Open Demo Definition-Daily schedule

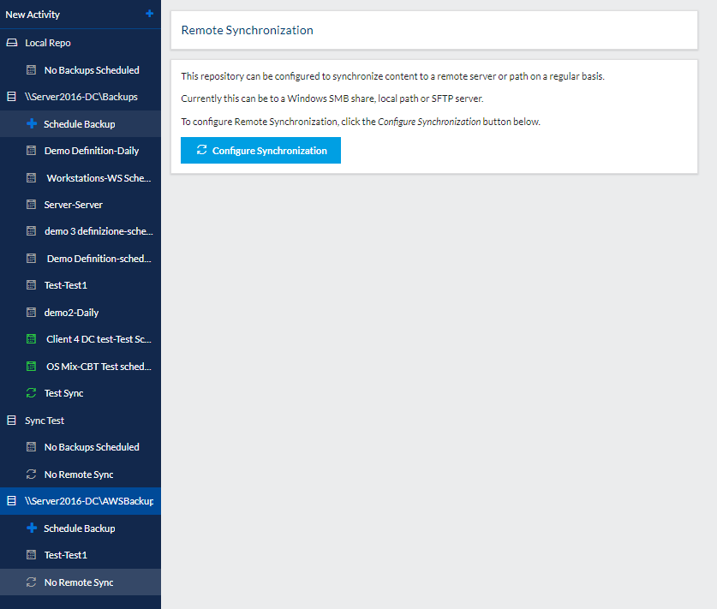pyautogui.click(x=91, y=151)
